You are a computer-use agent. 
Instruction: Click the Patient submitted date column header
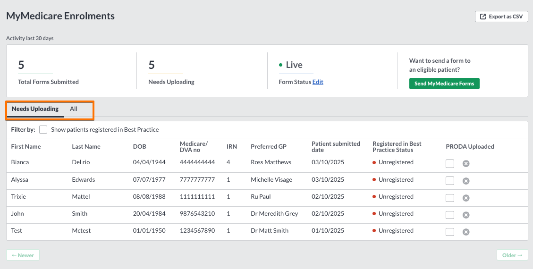click(x=336, y=147)
